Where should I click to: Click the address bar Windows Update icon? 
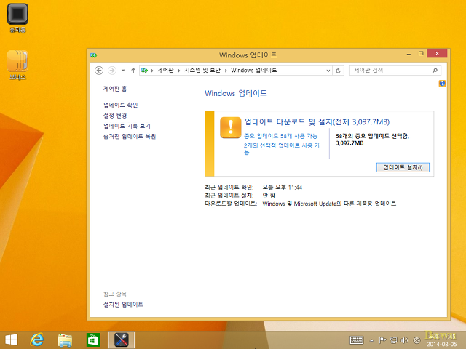click(144, 71)
